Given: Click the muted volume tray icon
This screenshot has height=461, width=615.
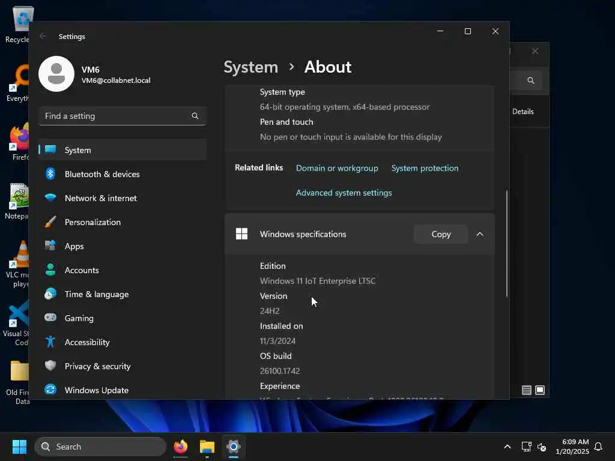Looking at the screenshot, I should 542,447.
